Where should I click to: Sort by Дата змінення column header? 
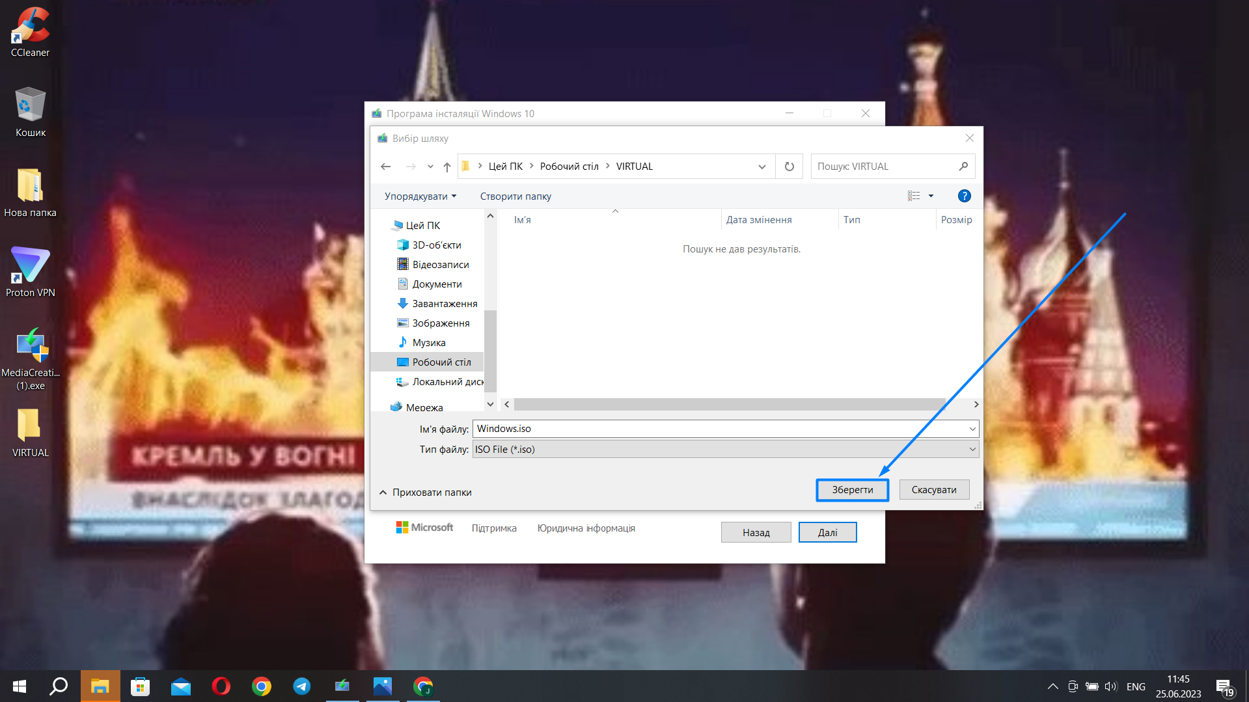[780, 220]
